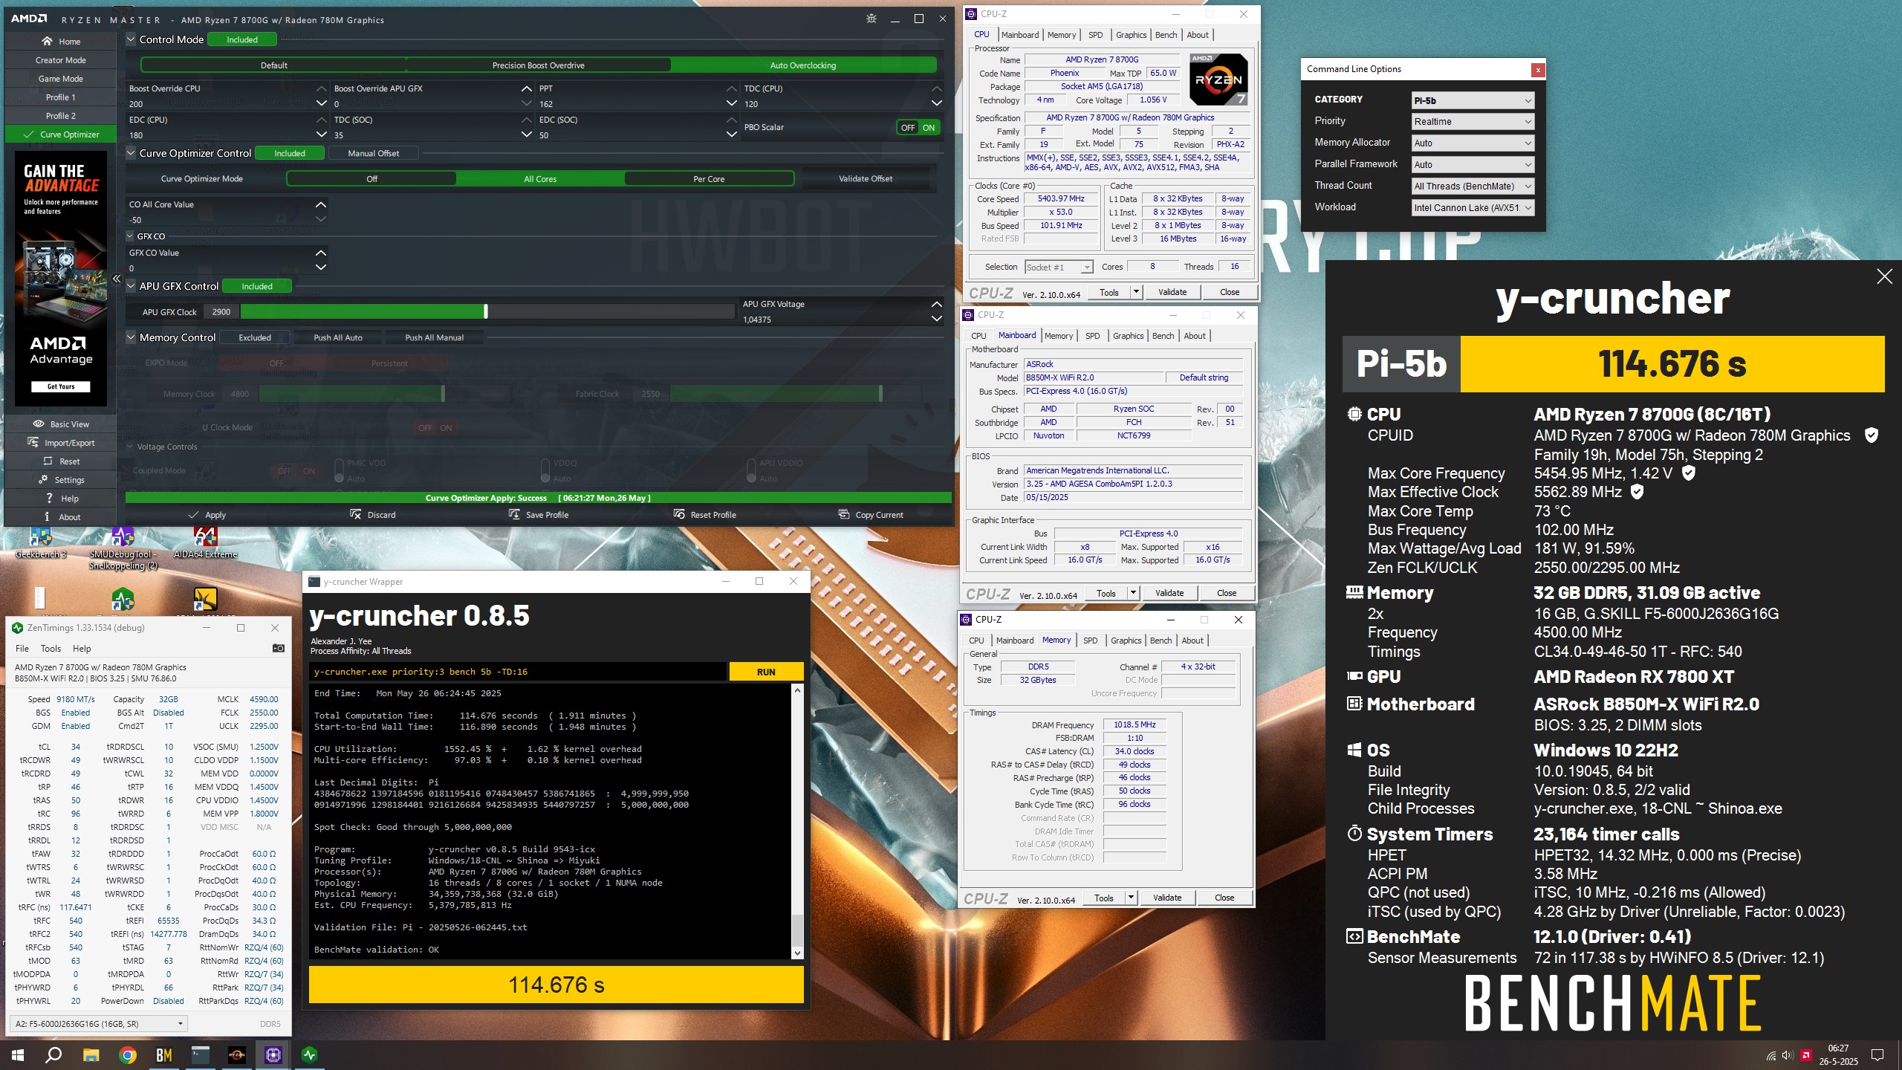Collapse the Ryzen Master sidebar with double-chevron

tap(117, 279)
